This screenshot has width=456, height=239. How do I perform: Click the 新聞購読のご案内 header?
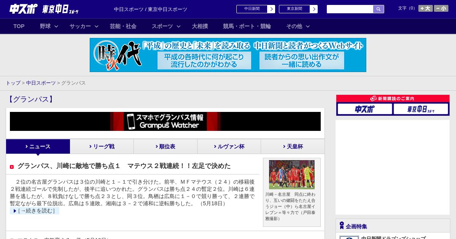click(x=393, y=98)
